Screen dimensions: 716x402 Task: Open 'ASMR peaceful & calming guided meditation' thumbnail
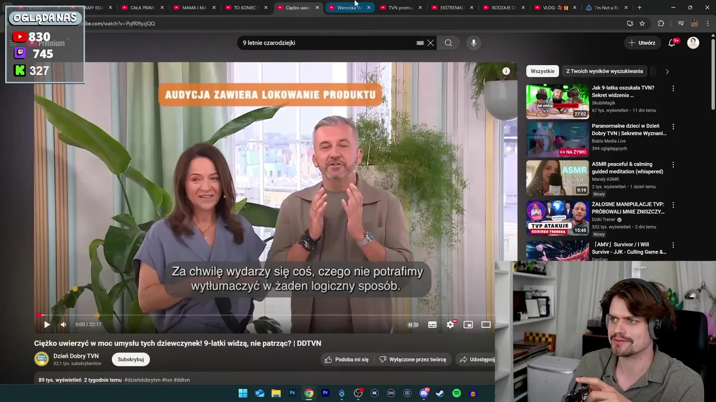pyautogui.click(x=557, y=178)
